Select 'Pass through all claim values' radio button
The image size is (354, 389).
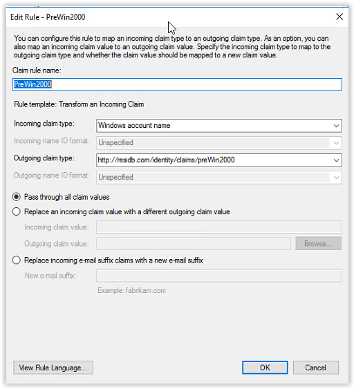click(x=17, y=197)
